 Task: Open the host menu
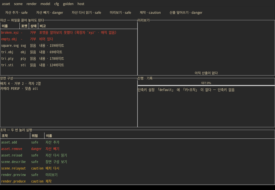pyautogui.click(x=81, y=4)
